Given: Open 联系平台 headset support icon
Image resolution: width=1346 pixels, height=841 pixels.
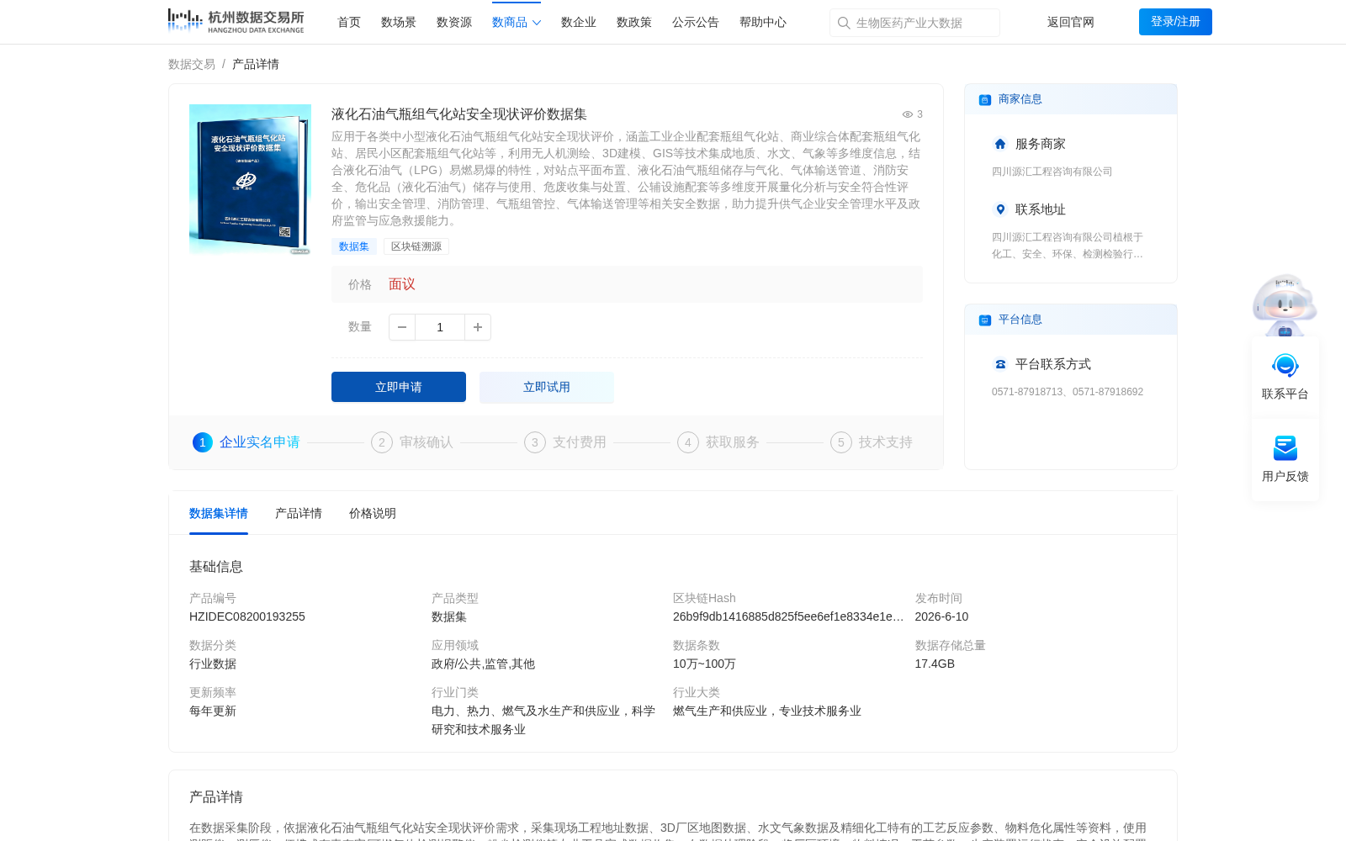Looking at the screenshot, I should tap(1285, 366).
